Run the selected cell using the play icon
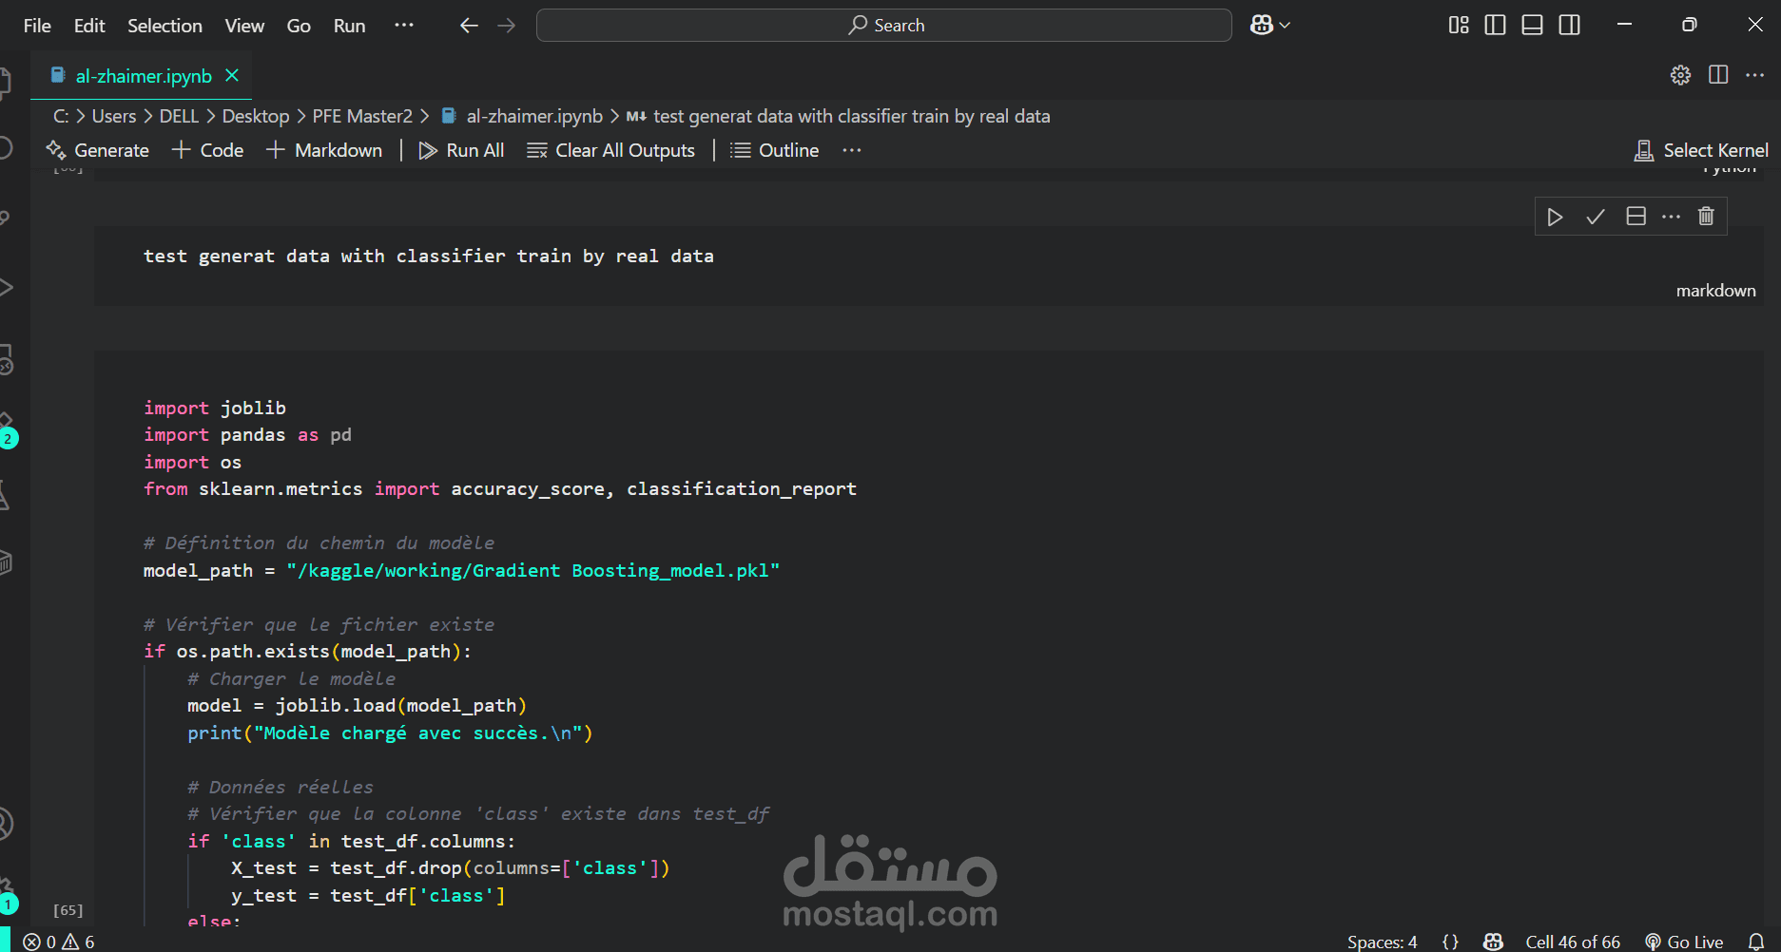1781x952 pixels. tap(1556, 218)
